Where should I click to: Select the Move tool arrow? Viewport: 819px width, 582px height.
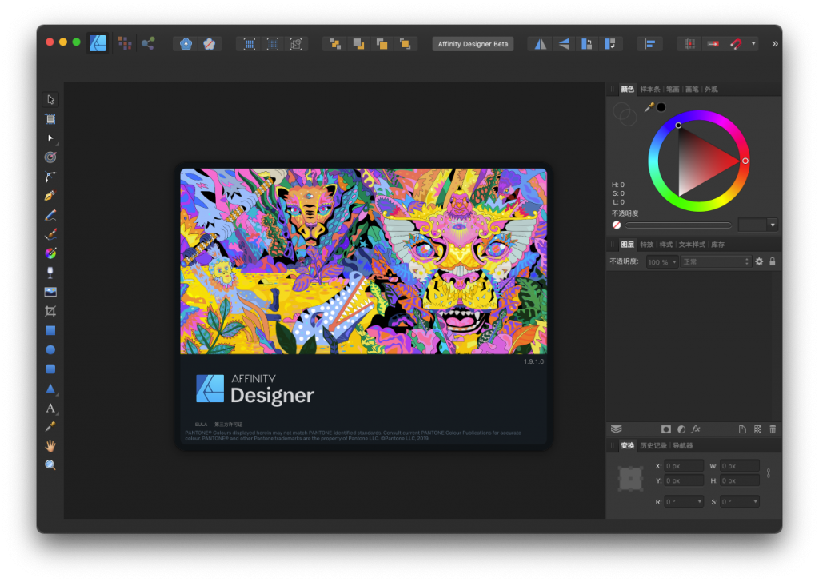[50, 99]
